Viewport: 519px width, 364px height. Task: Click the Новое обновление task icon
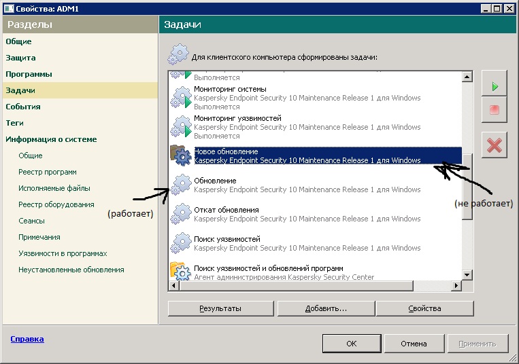181,156
